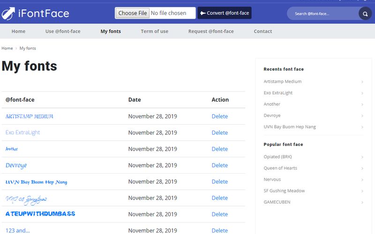
Task: Open the Request @font-face page
Action: [x=211, y=31]
